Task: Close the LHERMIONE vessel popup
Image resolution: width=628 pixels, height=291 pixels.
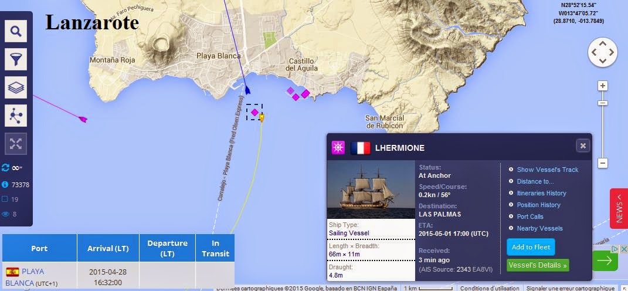Action: coord(583,146)
